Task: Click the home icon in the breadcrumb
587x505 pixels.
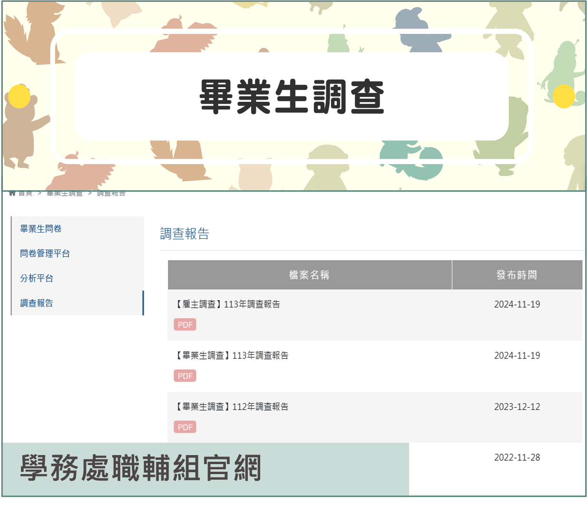Action: coord(12,193)
